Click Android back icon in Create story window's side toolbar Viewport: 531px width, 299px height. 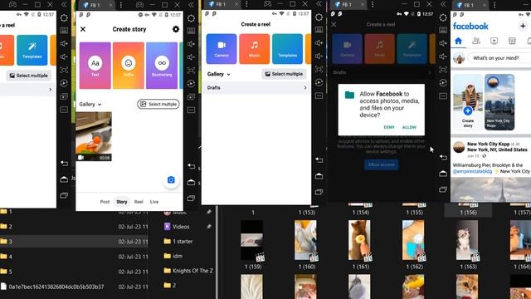(x=191, y=166)
